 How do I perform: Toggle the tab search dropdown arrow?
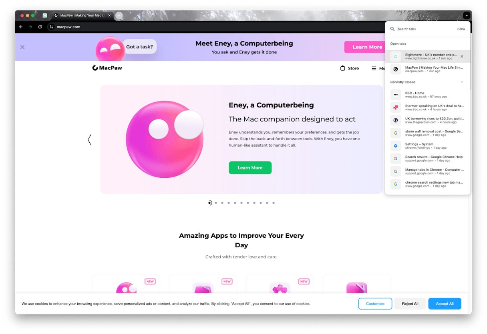(x=467, y=16)
